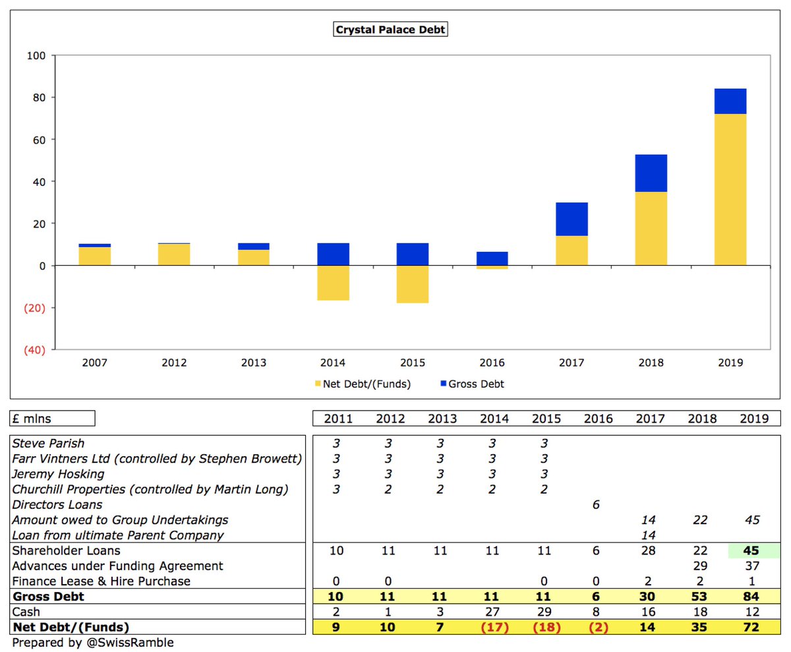Click the Net Debt/(Funds) legend text

[x=367, y=384]
